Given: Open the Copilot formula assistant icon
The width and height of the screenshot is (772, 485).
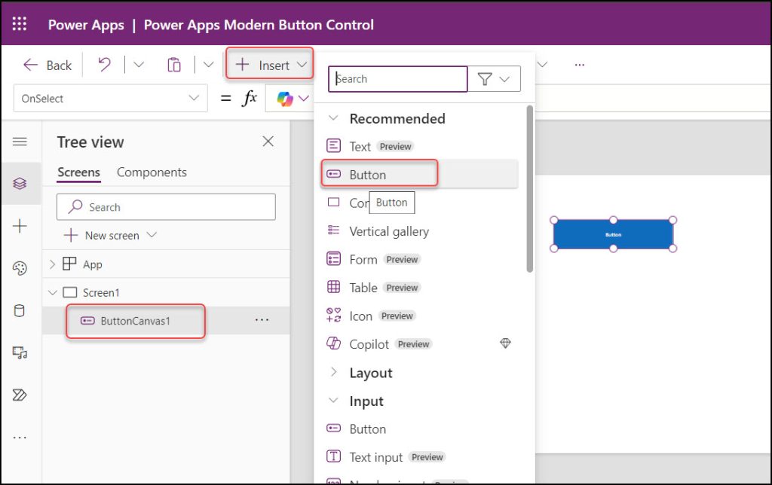Looking at the screenshot, I should tap(284, 99).
